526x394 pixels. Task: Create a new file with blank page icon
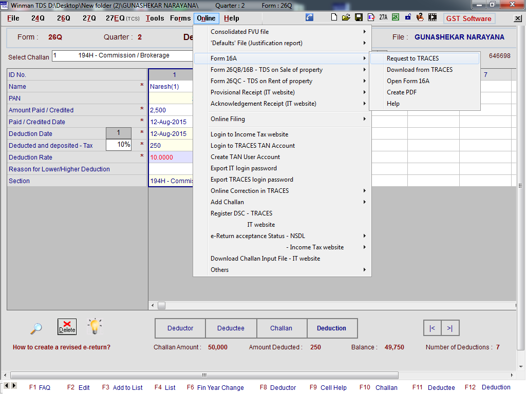[334, 17]
